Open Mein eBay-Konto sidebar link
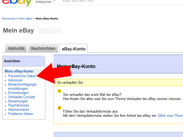183x137 pixels. click(19, 71)
